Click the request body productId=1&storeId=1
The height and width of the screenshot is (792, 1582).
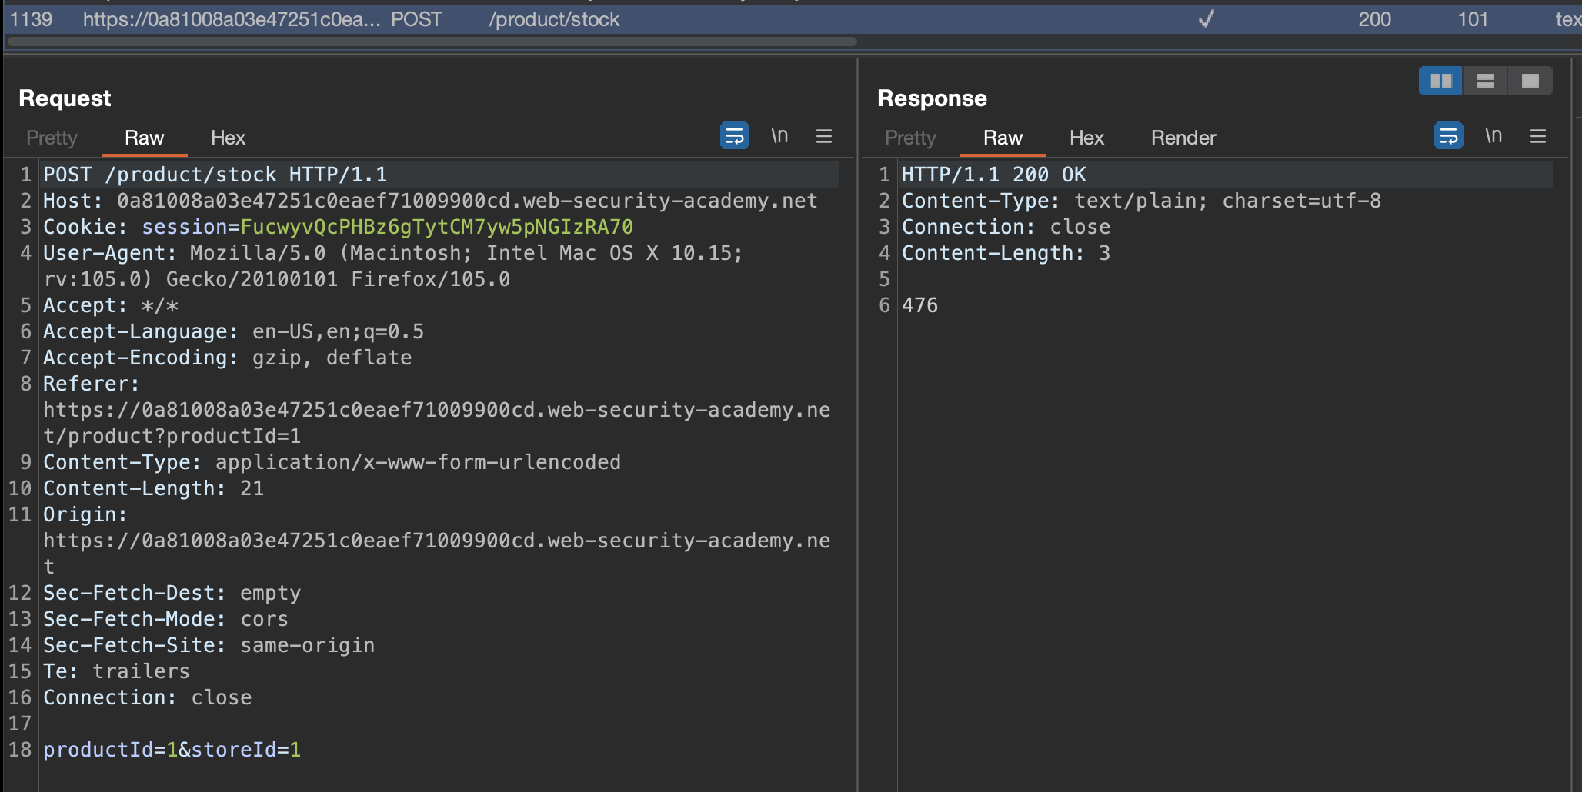pos(172,750)
